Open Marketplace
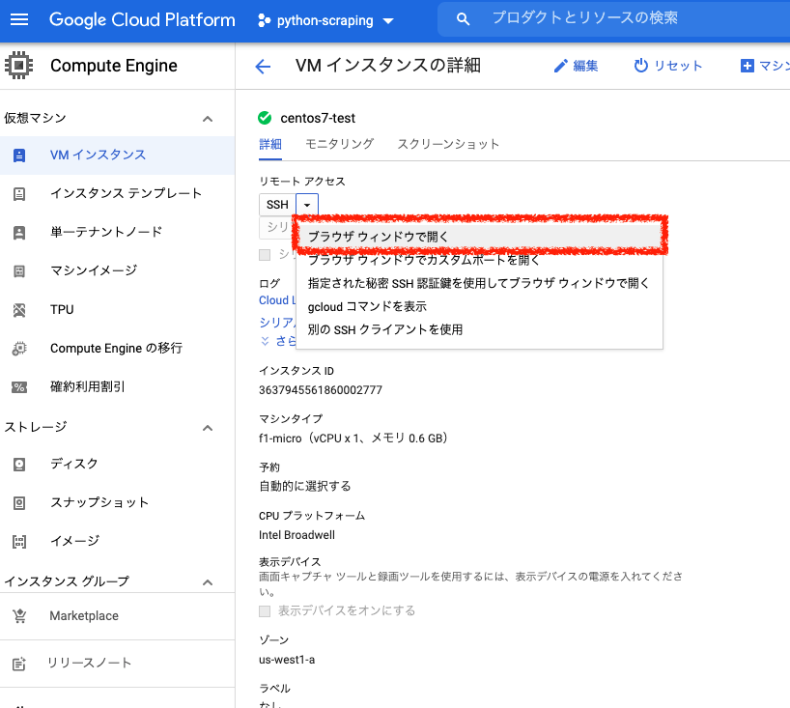The height and width of the screenshot is (708, 790). [x=84, y=616]
